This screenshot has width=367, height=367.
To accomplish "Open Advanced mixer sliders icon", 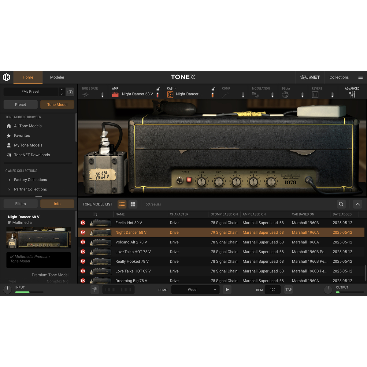I will [352, 95].
